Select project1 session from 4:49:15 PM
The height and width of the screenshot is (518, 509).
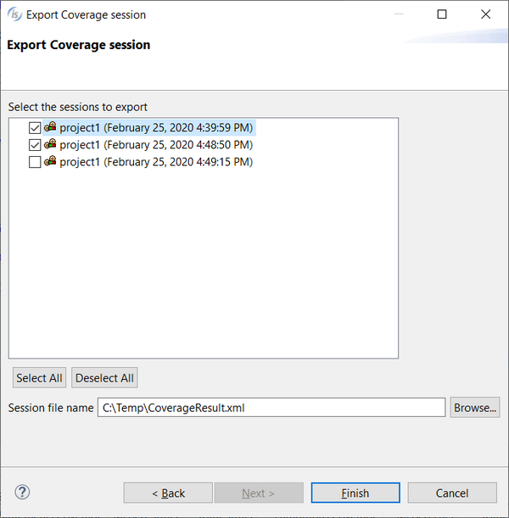pyautogui.click(x=156, y=162)
